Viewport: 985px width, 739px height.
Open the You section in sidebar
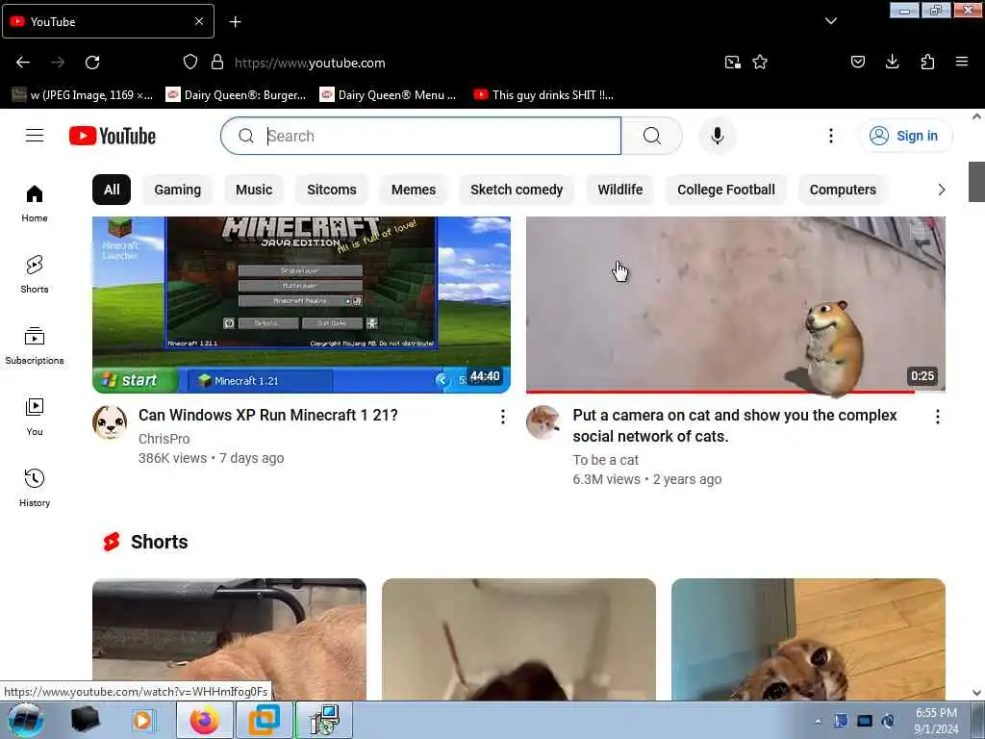(35, 417)
